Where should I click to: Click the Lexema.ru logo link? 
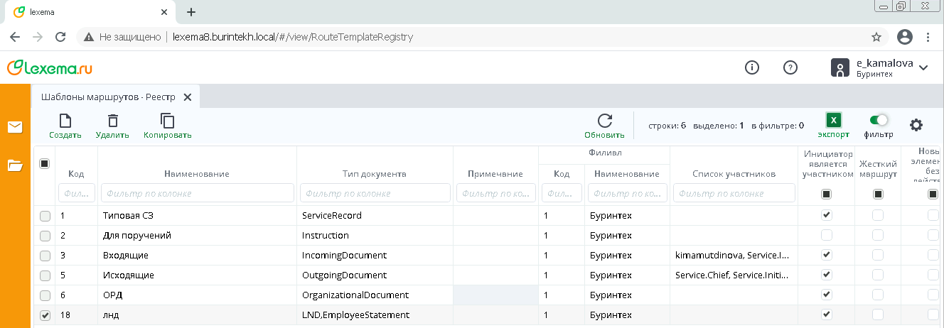[x=50, y=67]
